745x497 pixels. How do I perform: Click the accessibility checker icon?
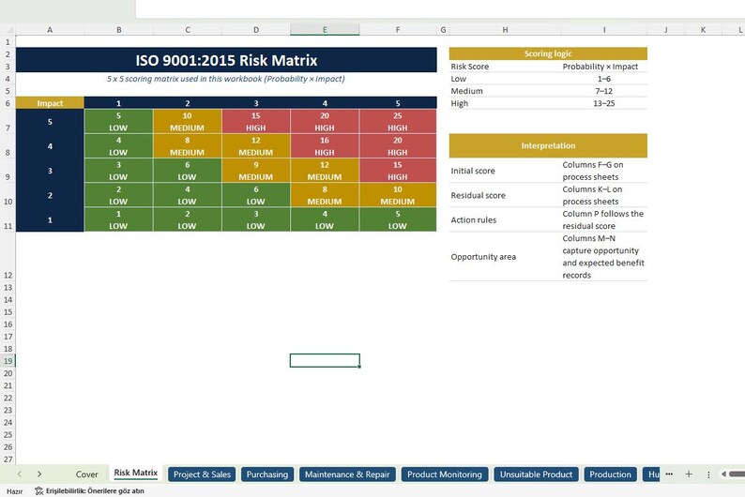[x=39, y=490]
